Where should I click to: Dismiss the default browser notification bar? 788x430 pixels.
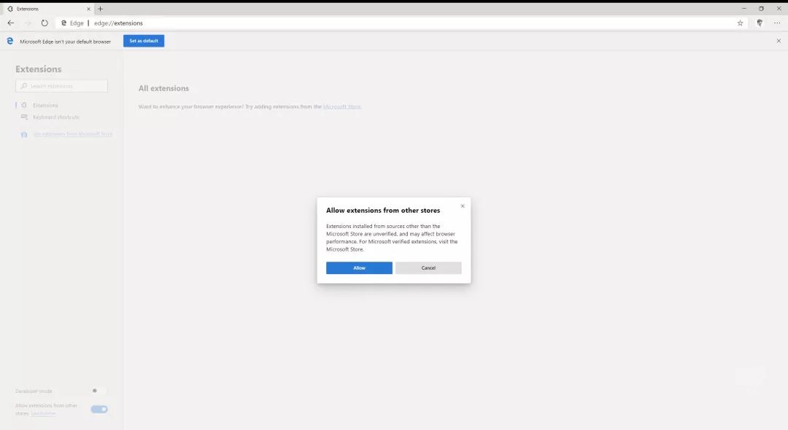pos(779,41)
